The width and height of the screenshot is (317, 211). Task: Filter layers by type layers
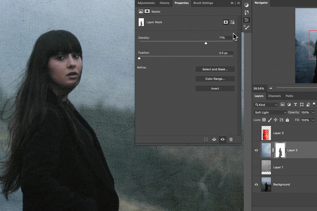[x=295, y=105]
